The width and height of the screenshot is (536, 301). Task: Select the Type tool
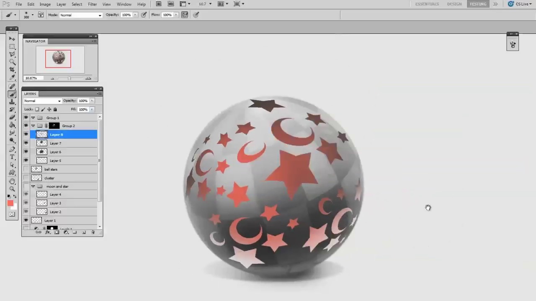click(12, 157)
